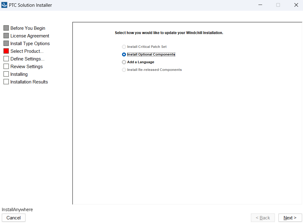This screenshot has height=224, width=303.
Task: Click the Select Product... step label
Action: (27, 51)
